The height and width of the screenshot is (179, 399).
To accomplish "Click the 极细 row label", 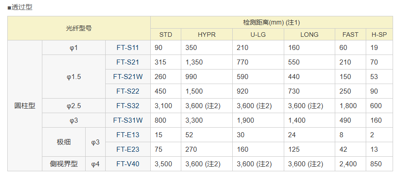I will click(x=64, y=142).
